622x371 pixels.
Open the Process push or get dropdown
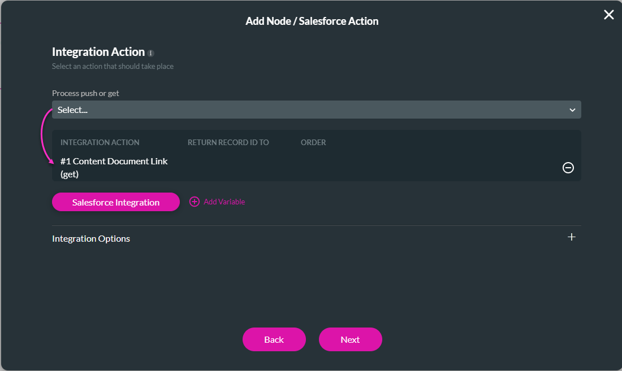tap(316, 110)
